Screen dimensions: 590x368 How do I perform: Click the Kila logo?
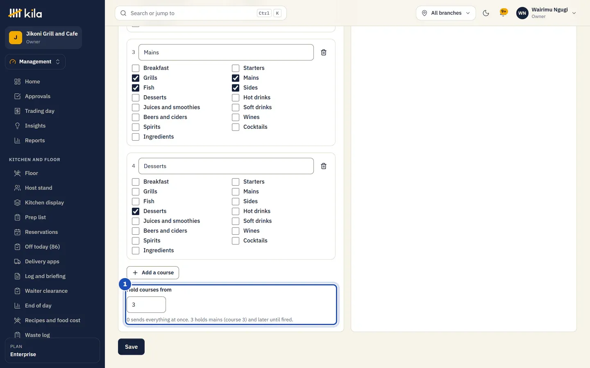(x=25, y=13)
